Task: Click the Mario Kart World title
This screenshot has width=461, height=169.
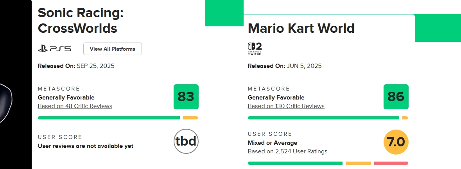Action: 301,28
